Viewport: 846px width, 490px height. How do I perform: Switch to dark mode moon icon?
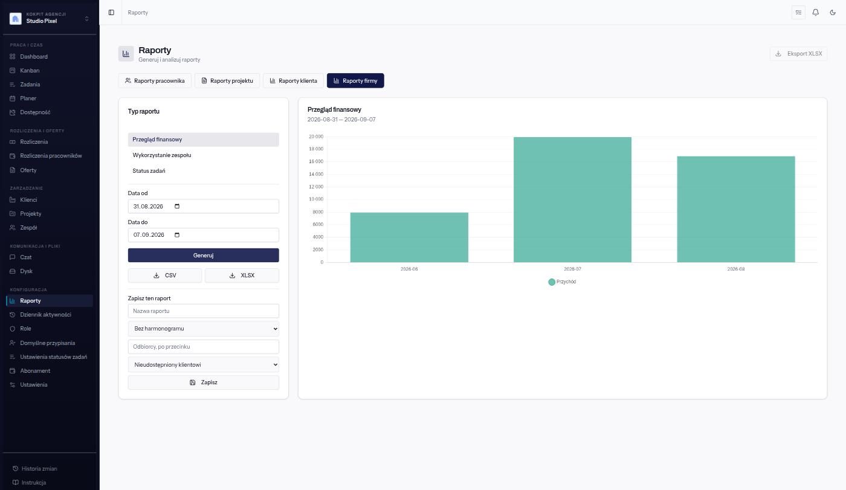[x=833, y=12]
